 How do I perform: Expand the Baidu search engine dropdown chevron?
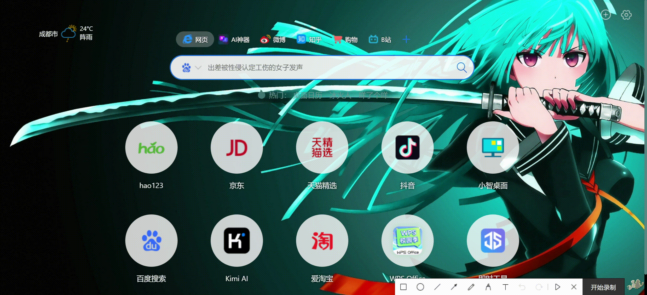click(198, 68)
